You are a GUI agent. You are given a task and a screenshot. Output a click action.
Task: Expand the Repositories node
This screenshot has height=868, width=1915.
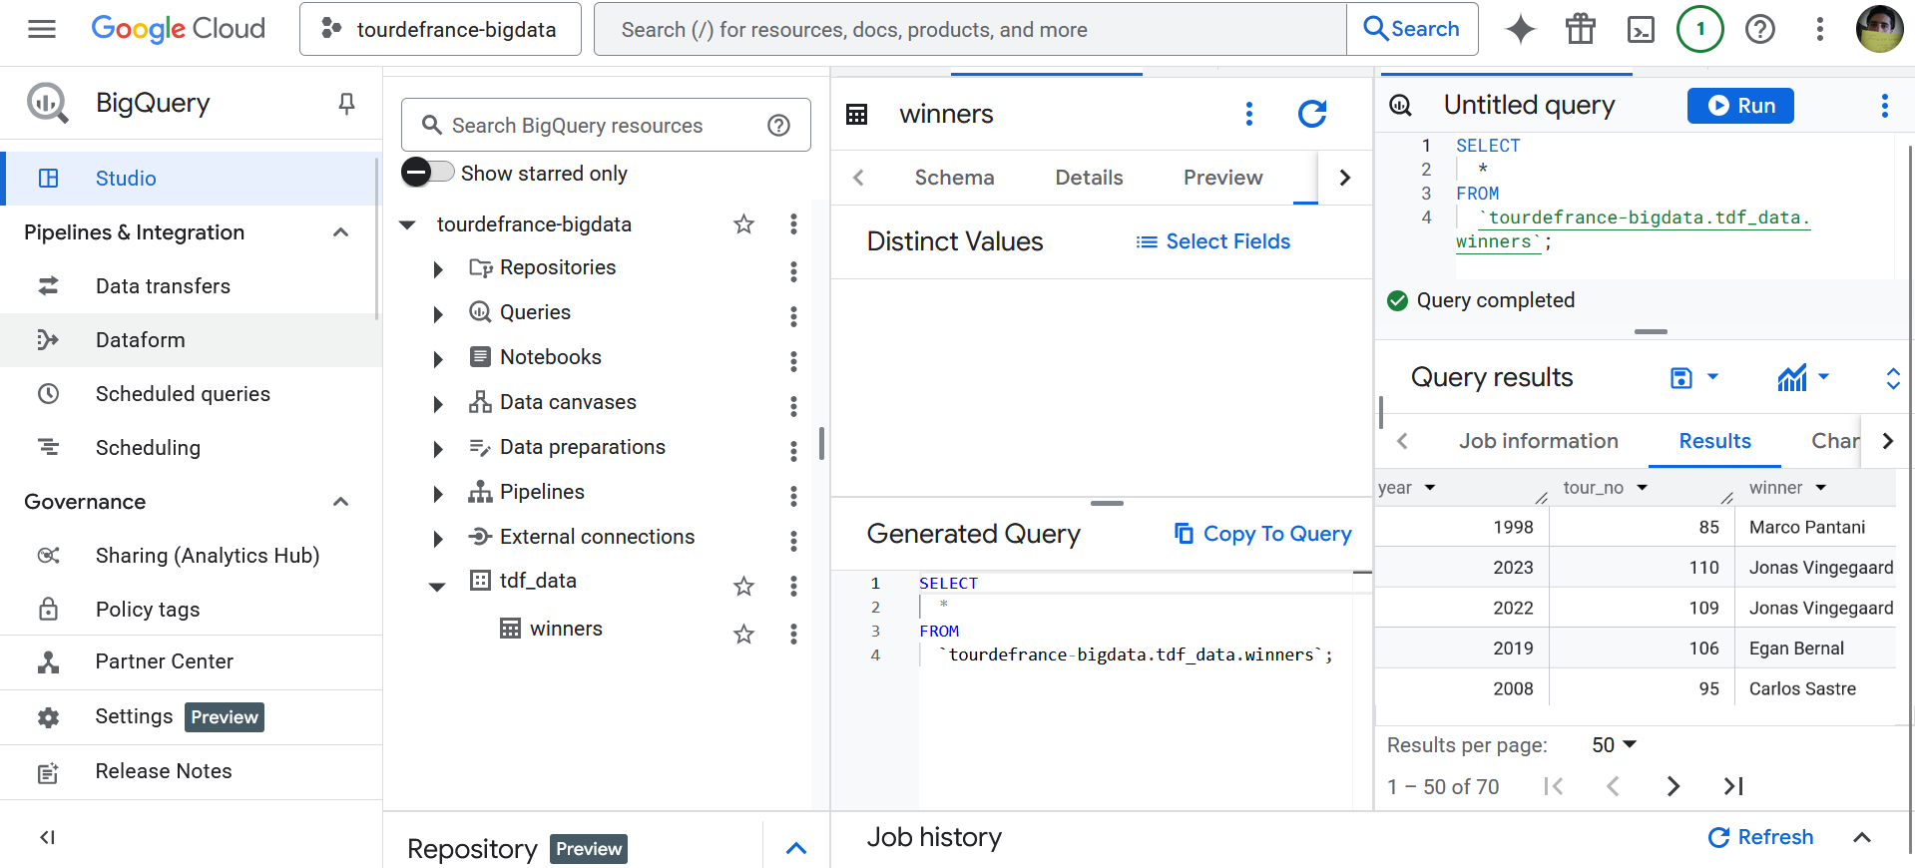[x=437, y=269]
